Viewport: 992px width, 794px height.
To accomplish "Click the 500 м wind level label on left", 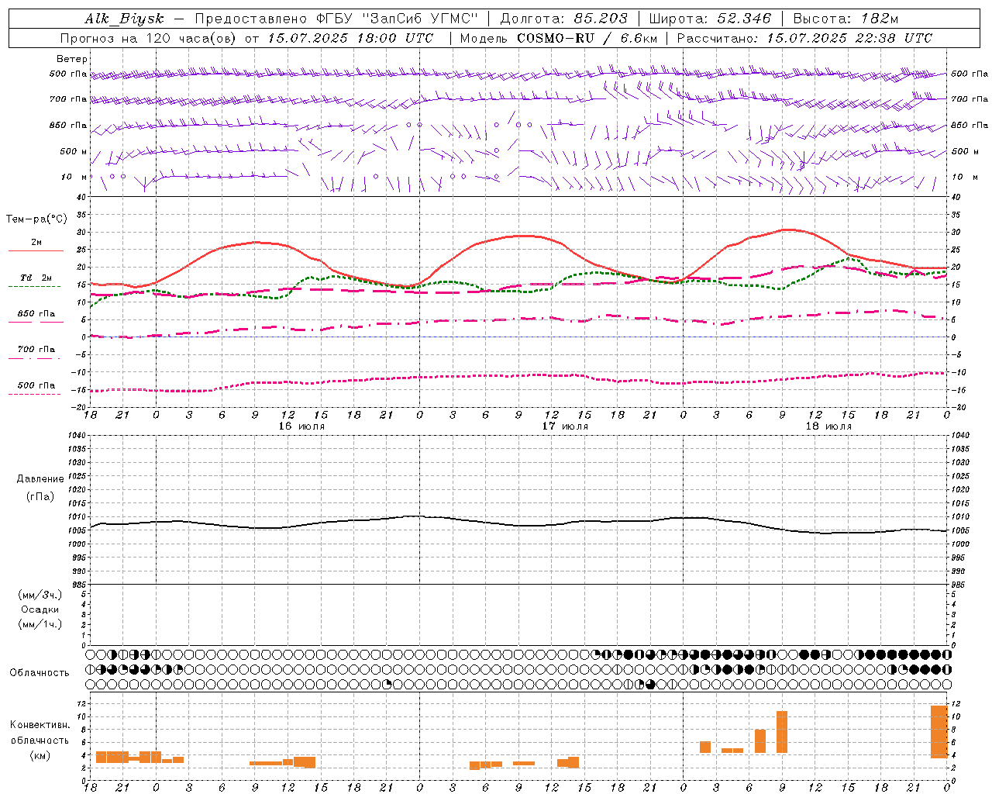I will click(74, 151).
